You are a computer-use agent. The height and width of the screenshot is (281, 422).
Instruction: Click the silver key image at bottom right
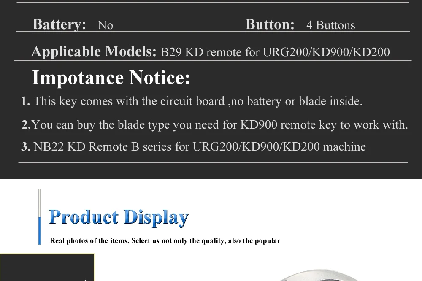click(319, 275)
